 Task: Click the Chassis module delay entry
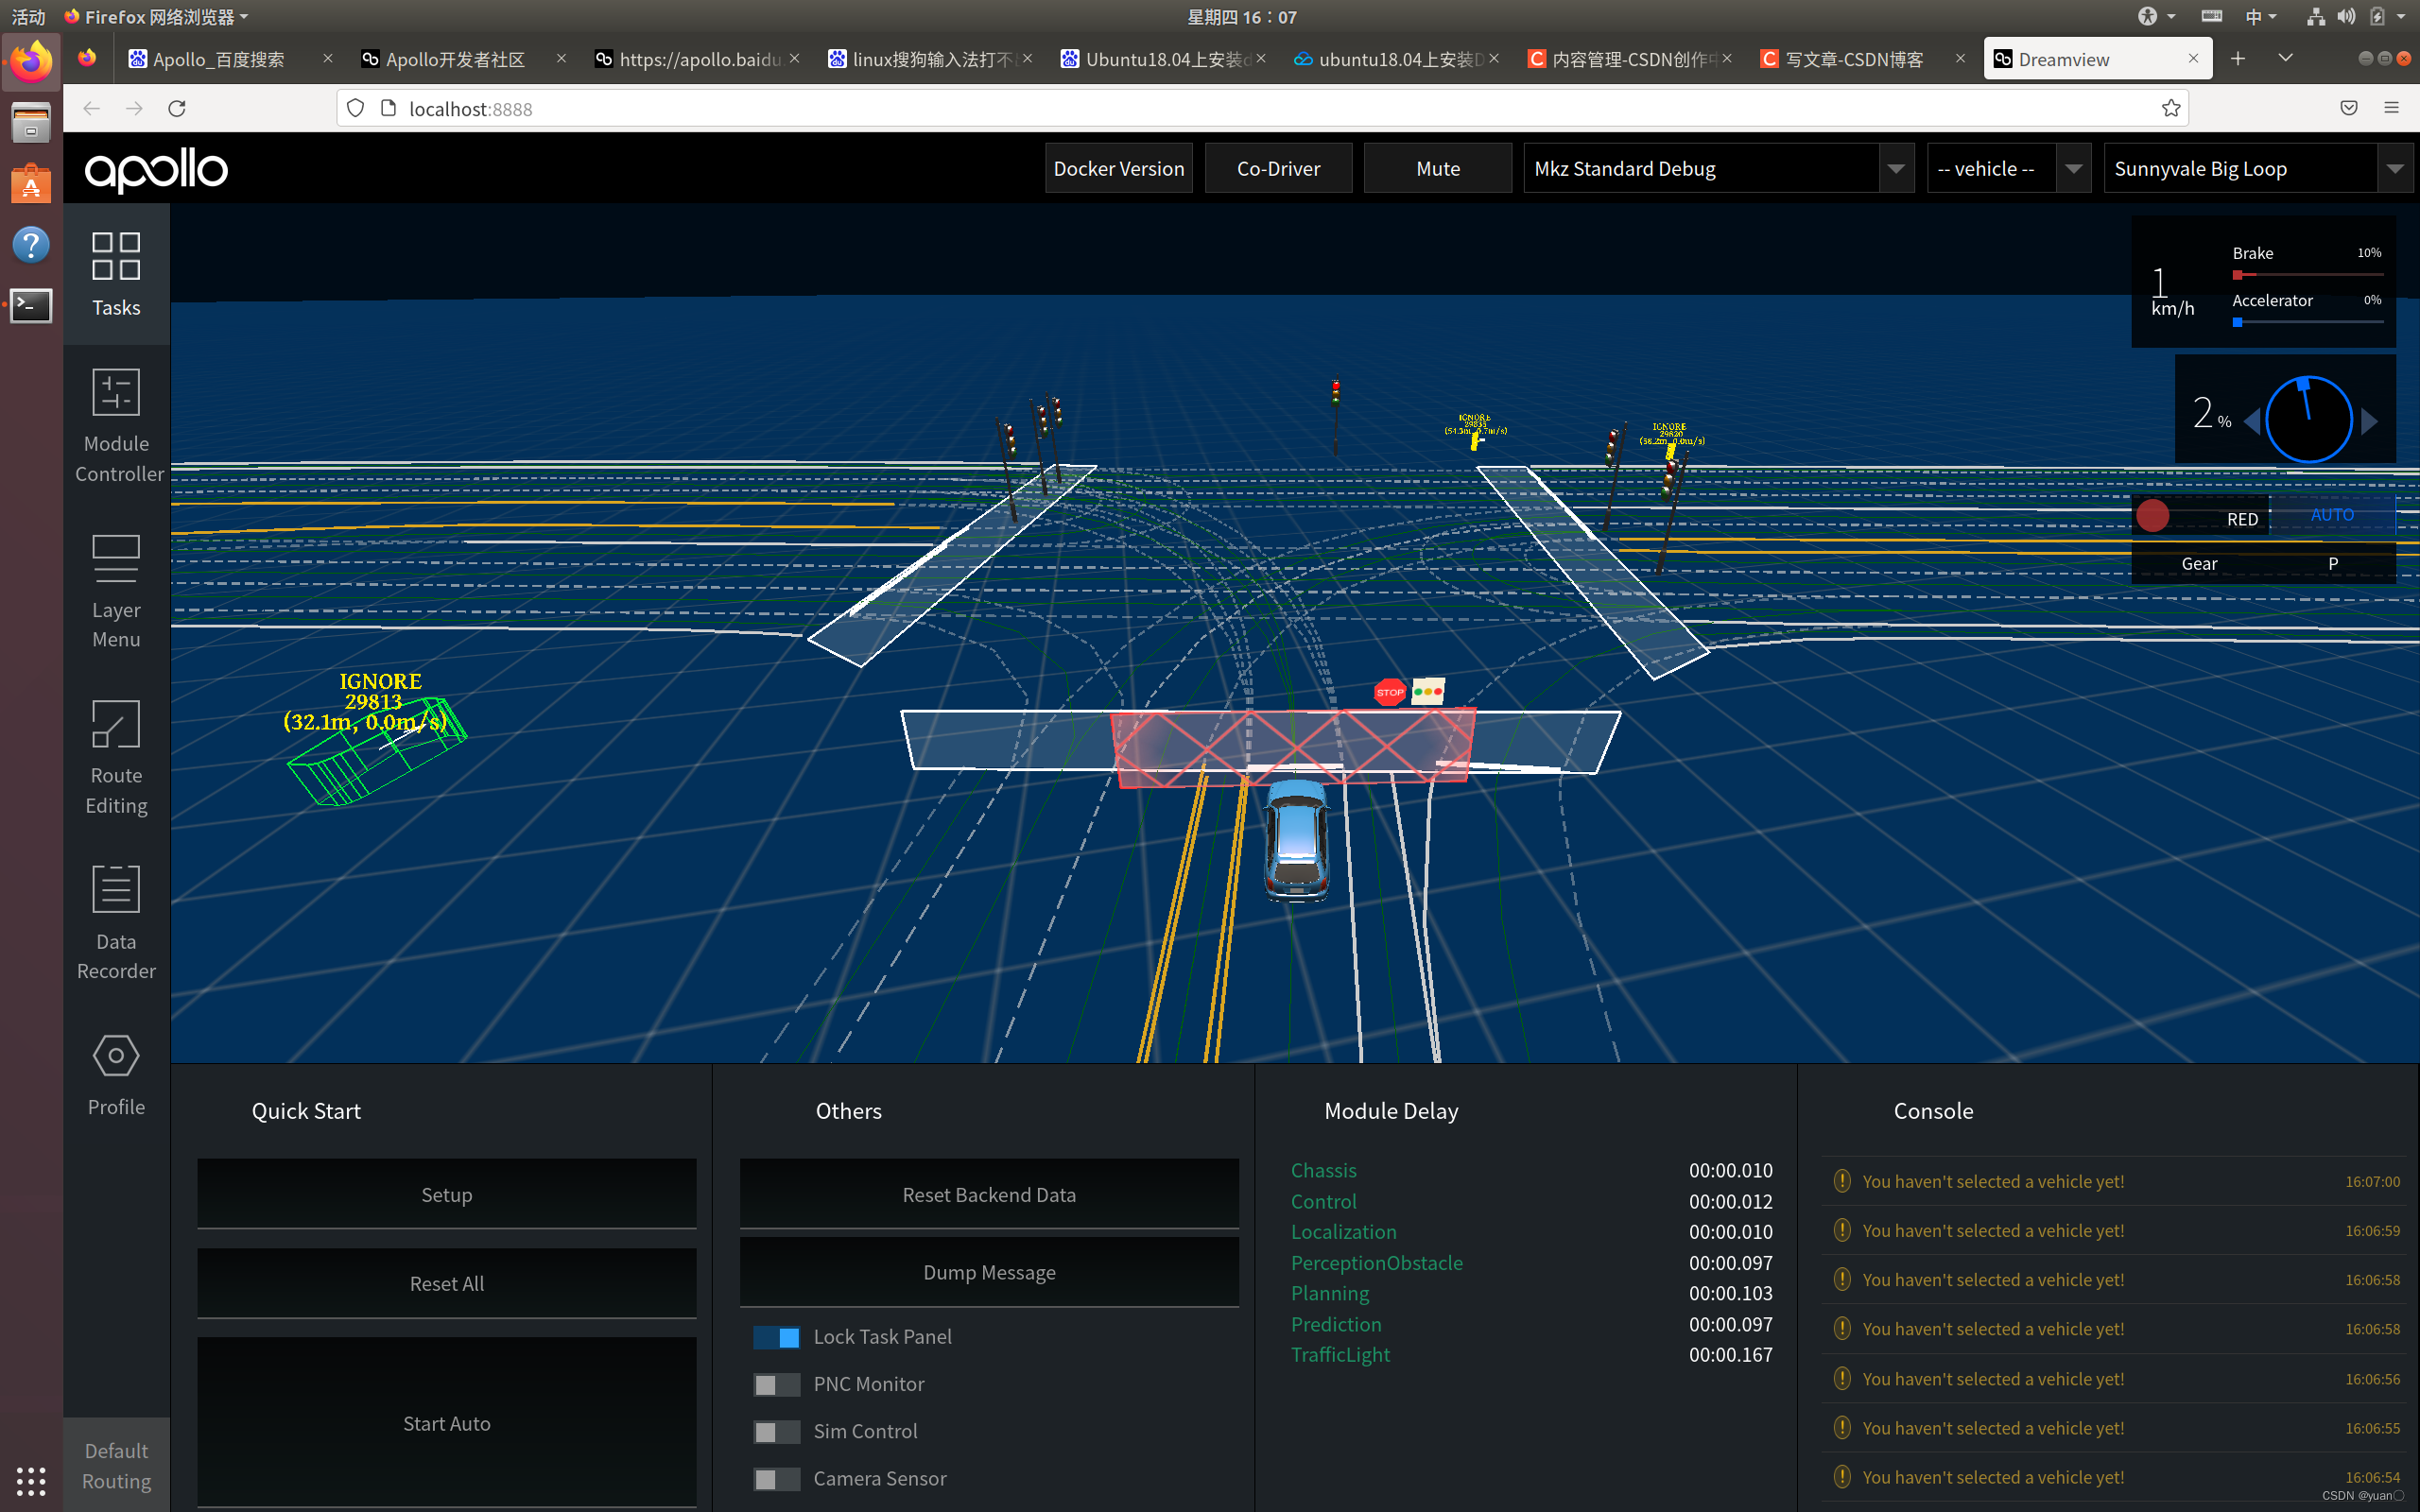click(x=1531, y=1170)
